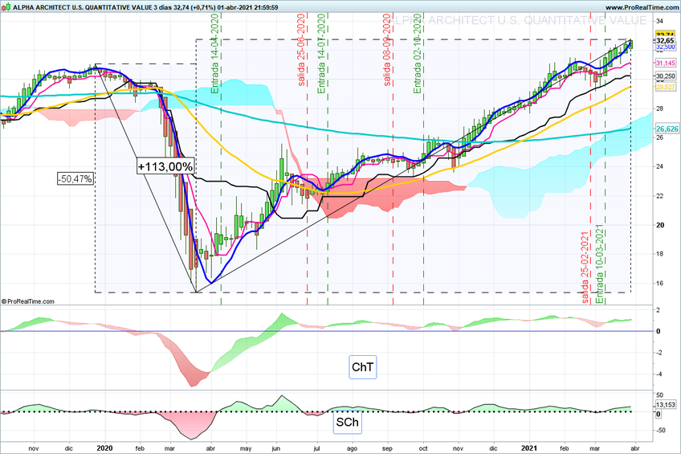The width and height of the screenshot is (681, 454).
Task: Click the Entrada 10-03-2021 marker label
Action: (x=600, y=264)
